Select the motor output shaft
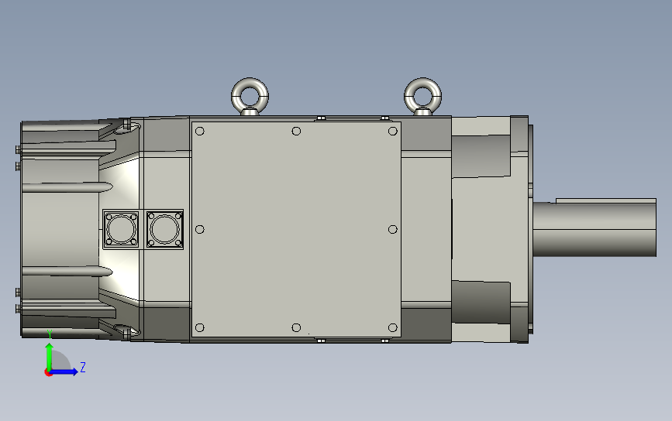The image size is (672, 421). (594, 230)
